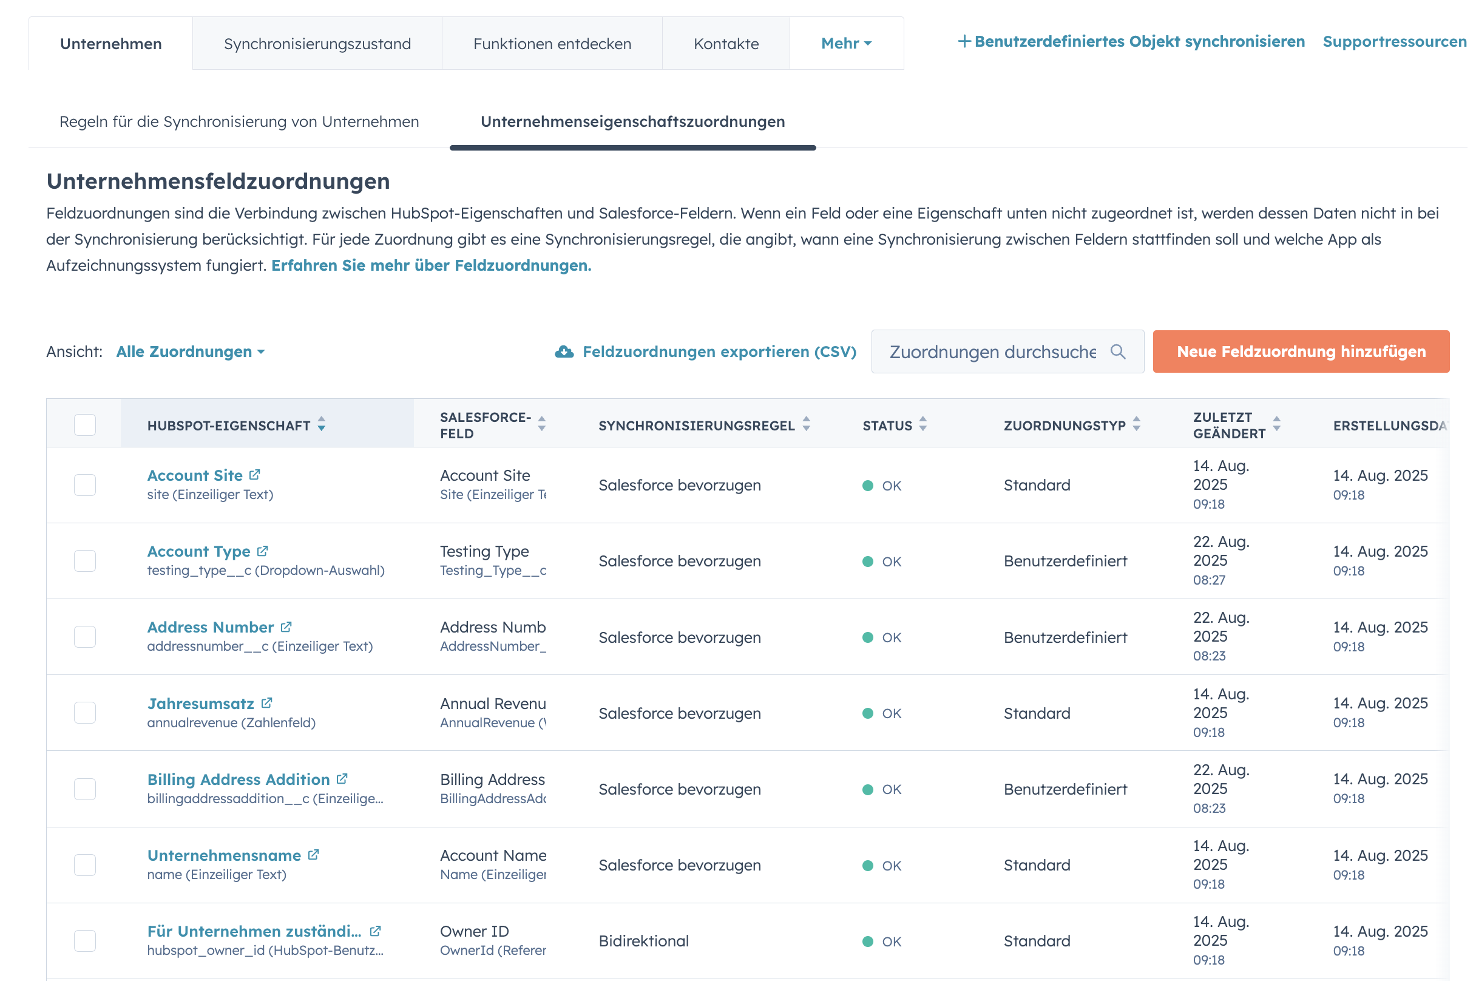
Task: Select the checkbox for the Account Site row
Action: pyautogui.click(x=84, y=485)
